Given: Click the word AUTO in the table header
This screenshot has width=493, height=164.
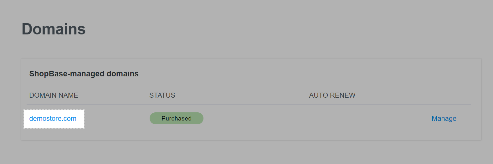Looking at the screenshot, I should [x=317, y=95].
